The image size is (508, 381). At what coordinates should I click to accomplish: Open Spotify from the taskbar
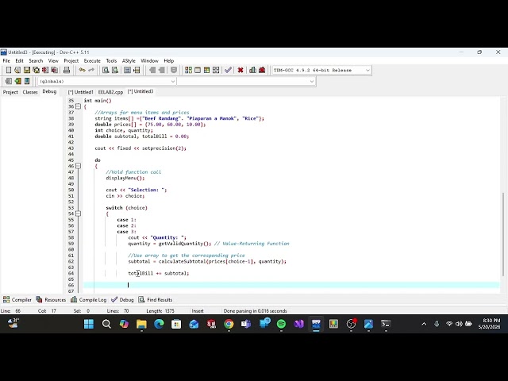click(x=281, y=324)
